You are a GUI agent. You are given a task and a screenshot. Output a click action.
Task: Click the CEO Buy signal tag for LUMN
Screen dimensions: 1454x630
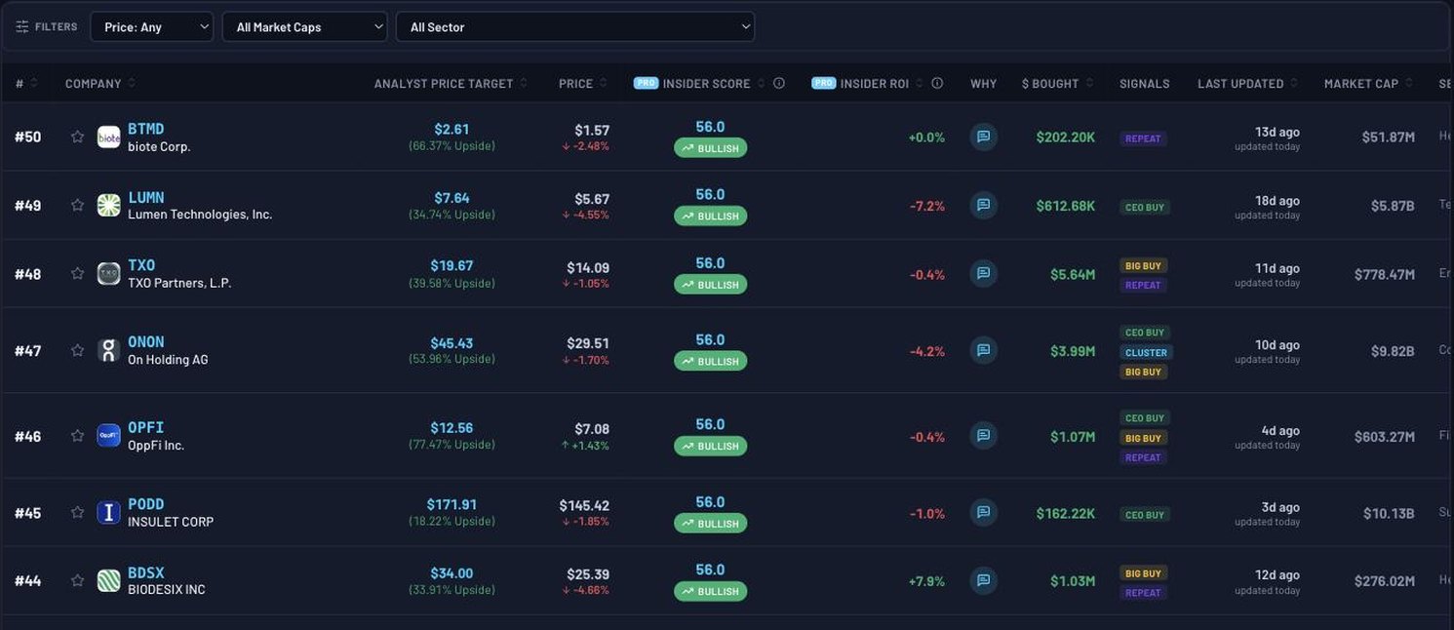tap(1144, 207)
